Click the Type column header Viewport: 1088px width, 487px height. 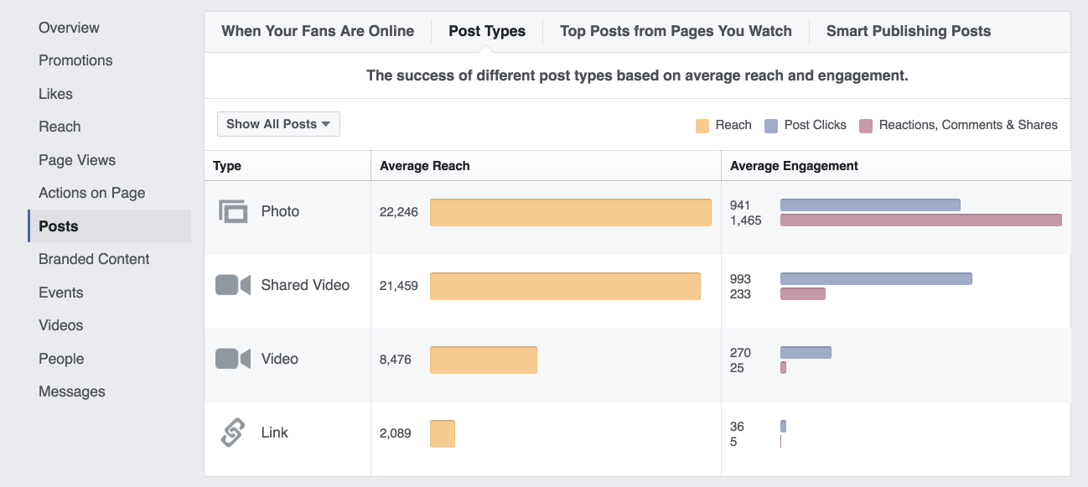(x=227, y=166)
